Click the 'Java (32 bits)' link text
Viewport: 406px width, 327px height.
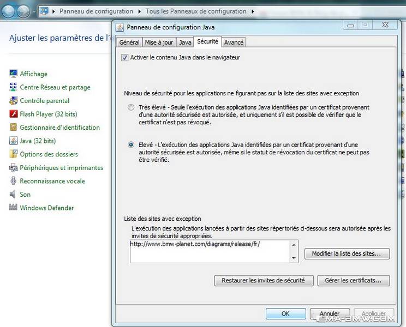[x=38, y=141]
